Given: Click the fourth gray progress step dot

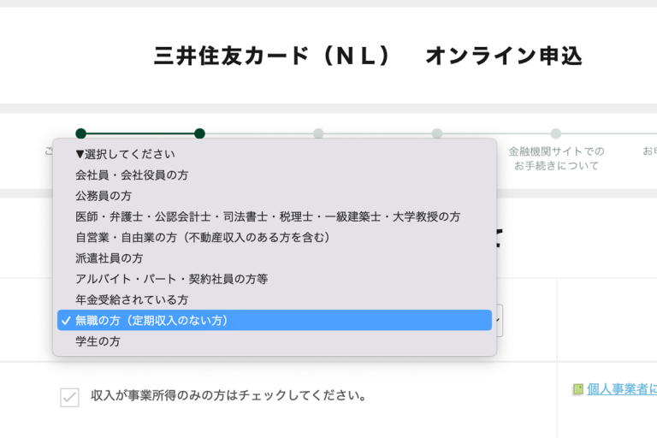Looking at the screenshot, I should [437, 133].
